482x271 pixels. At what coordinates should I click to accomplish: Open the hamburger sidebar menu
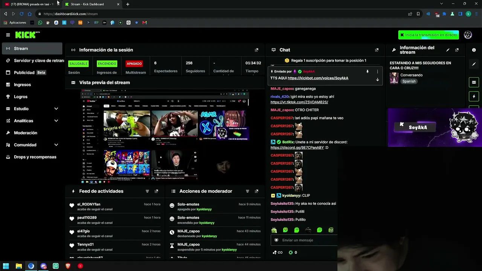[8, 35]
